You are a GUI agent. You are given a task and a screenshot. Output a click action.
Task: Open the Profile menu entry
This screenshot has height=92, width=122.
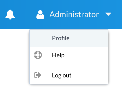[69, 38]
